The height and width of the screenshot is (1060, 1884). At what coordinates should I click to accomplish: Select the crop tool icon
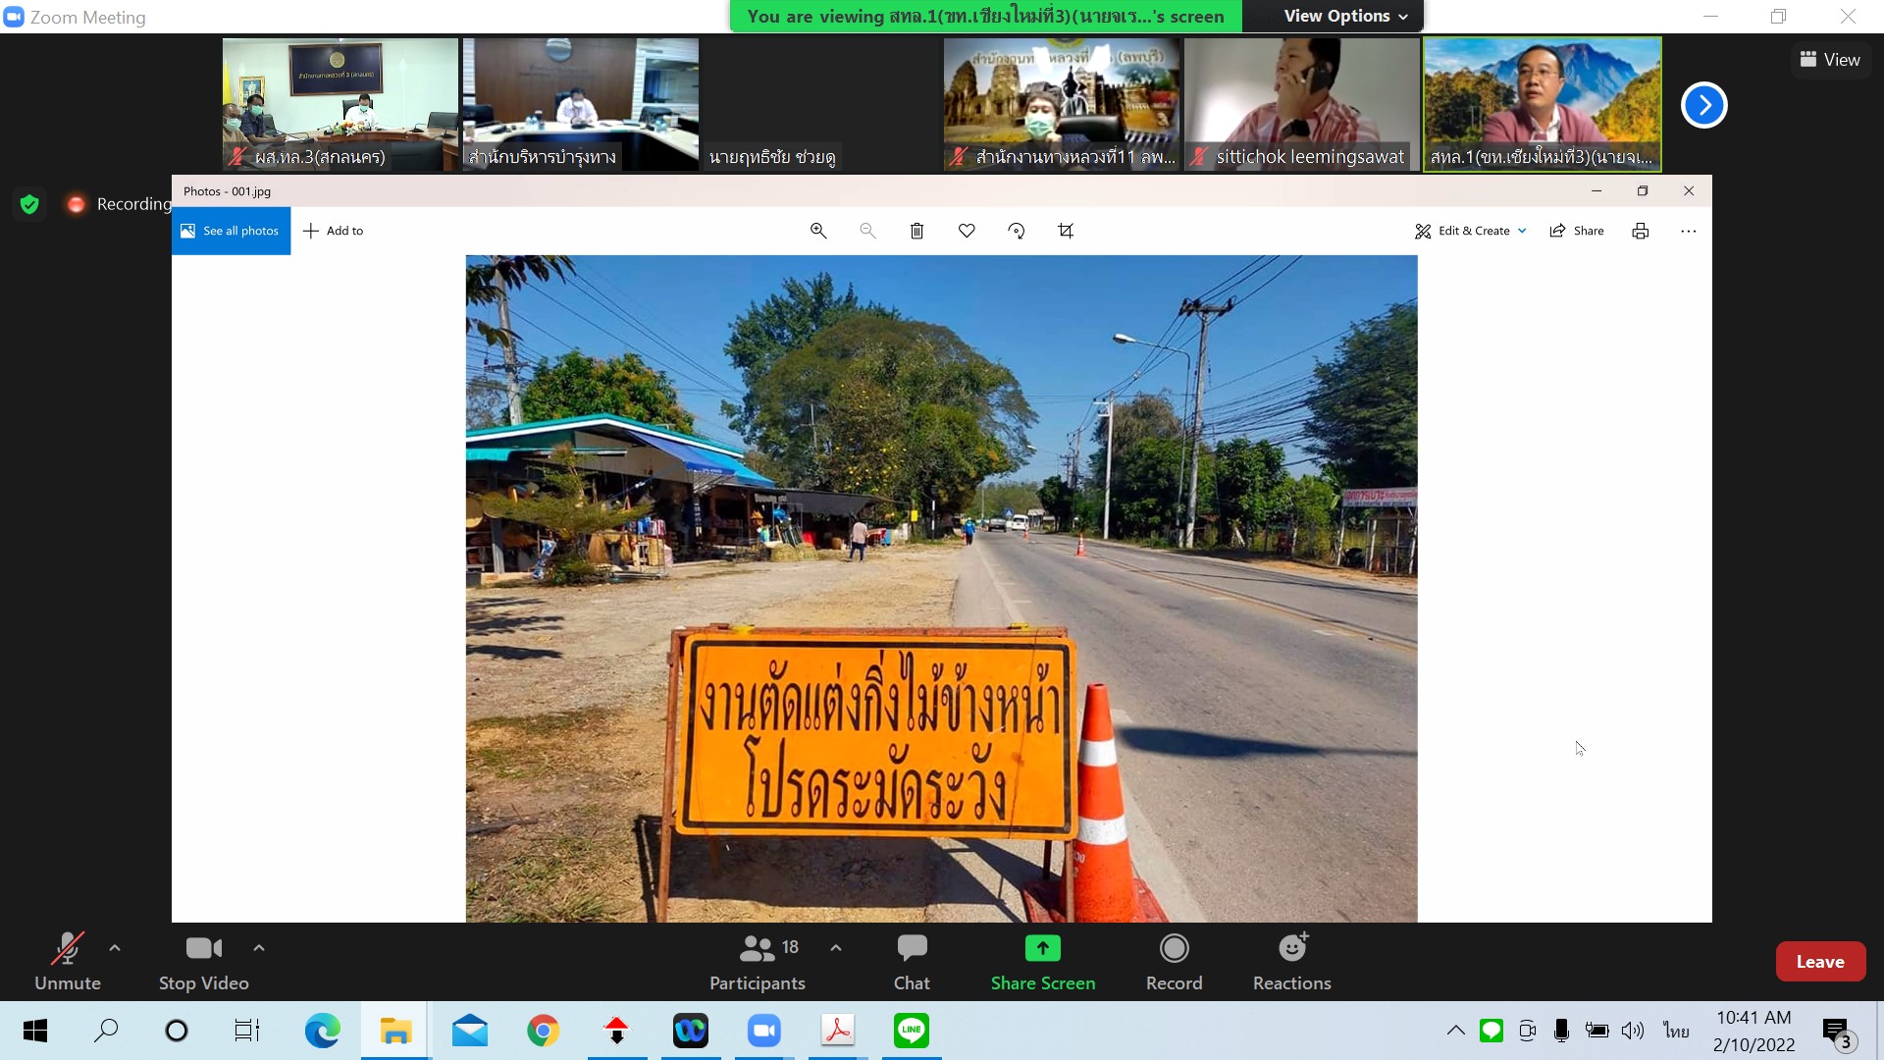pyautogui.click(x=1066, y=231)
